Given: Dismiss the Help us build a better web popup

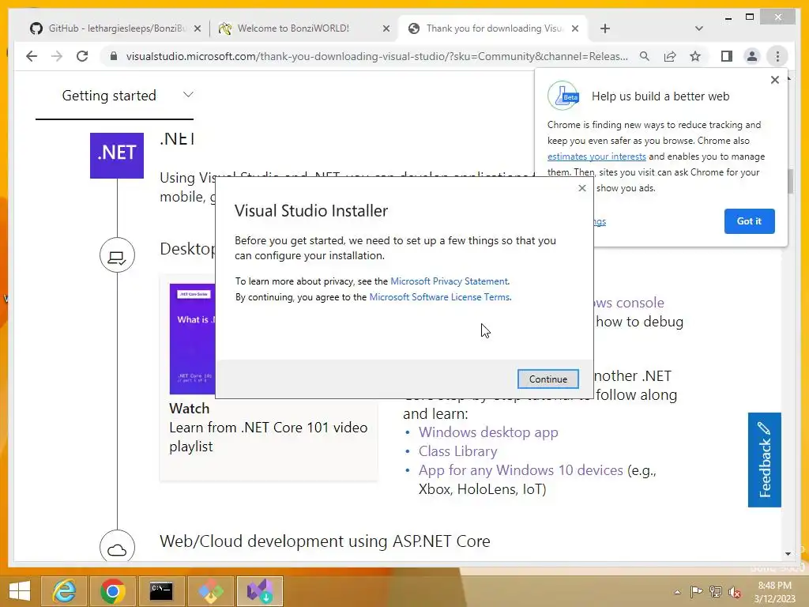Looking at the screenshot, I should pos(774,80).
